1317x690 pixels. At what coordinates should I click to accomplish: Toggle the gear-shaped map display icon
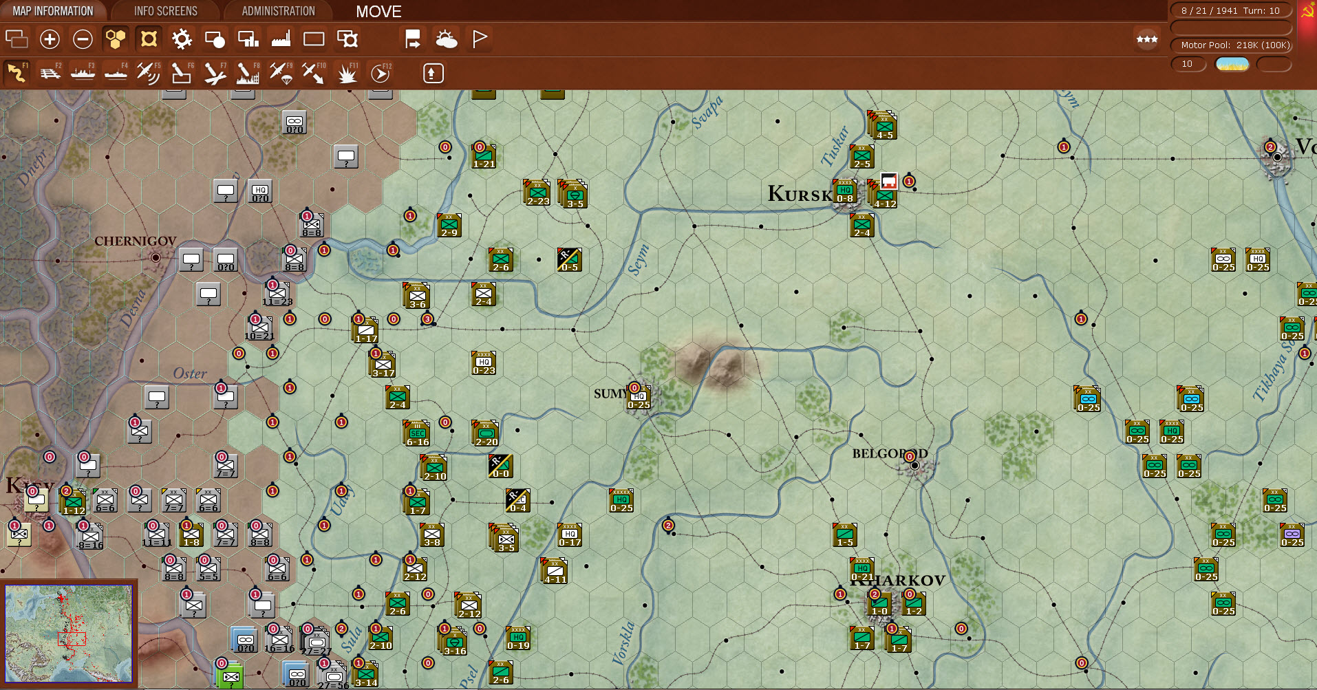click(182, 39)
